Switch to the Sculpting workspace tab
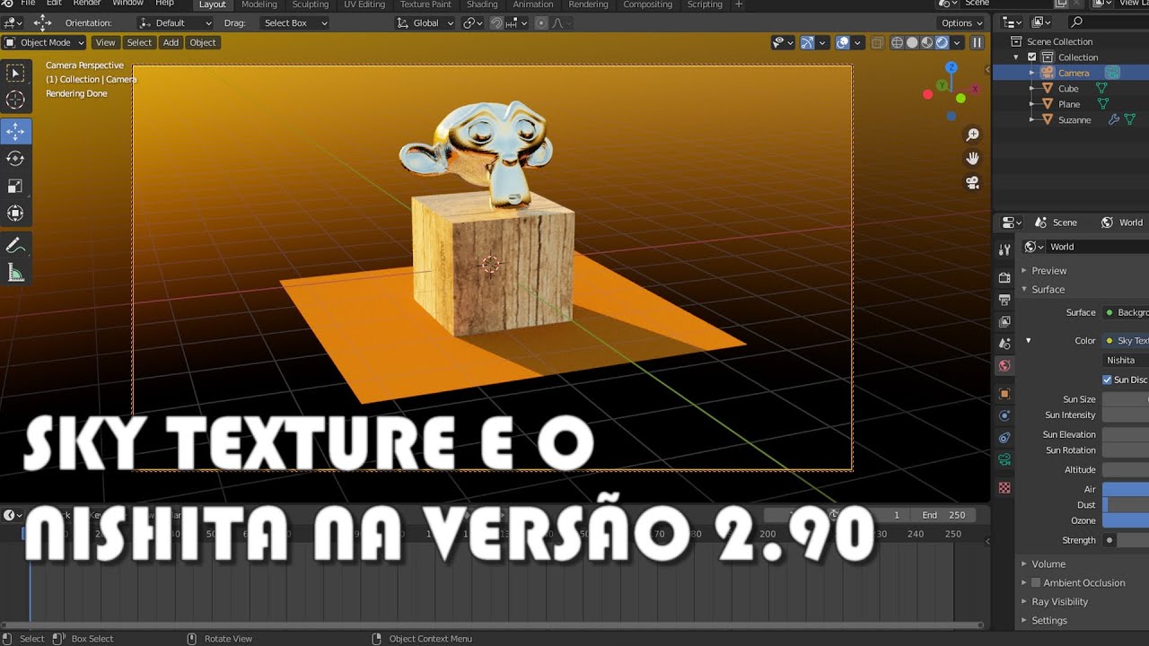Screen dimensions: 1149x646 point(311,4)
